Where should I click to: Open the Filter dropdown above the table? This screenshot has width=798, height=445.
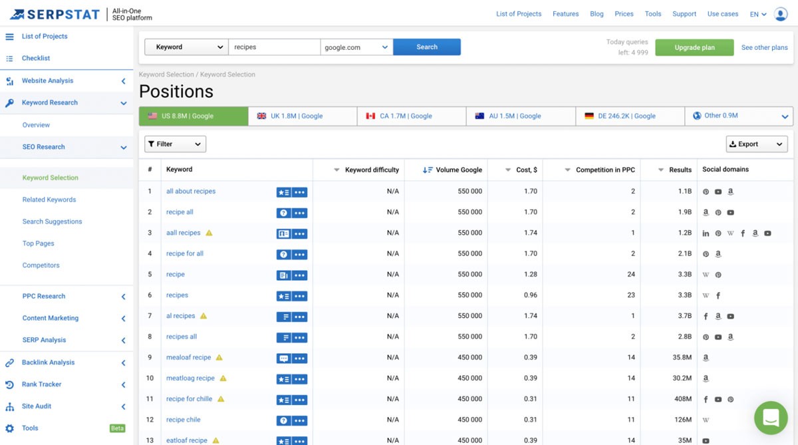pos(174,143)
